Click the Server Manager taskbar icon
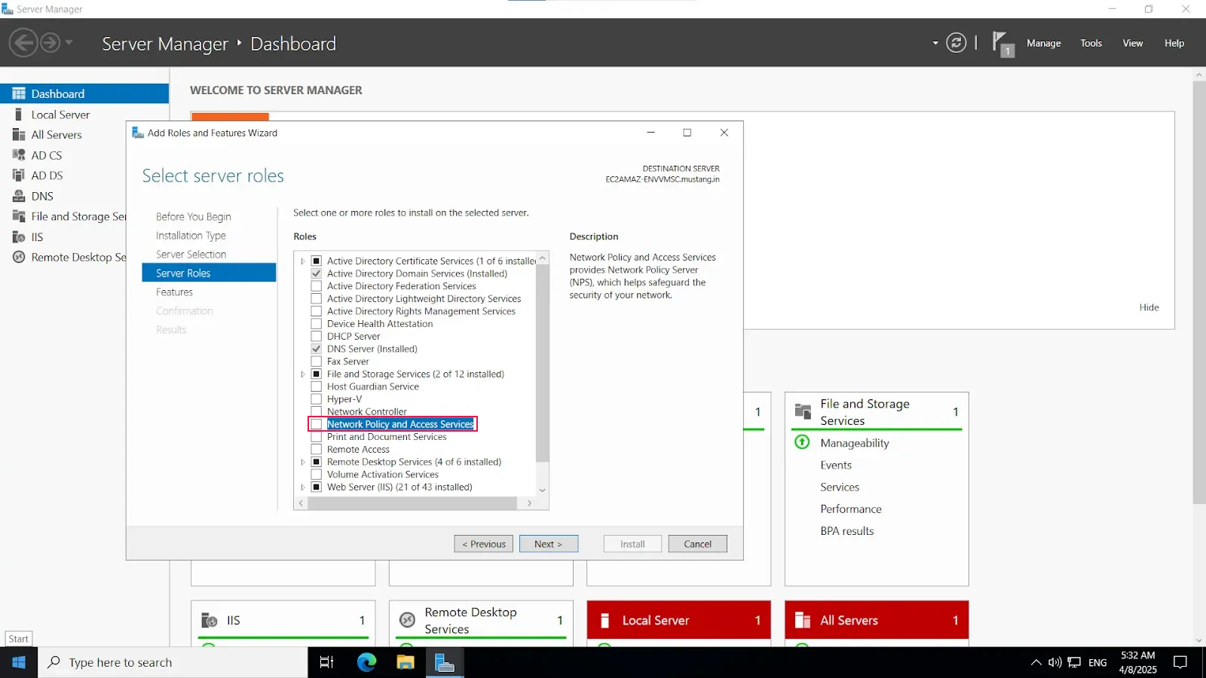Viewport: 1206px width, 678px height. coord(445,662)
